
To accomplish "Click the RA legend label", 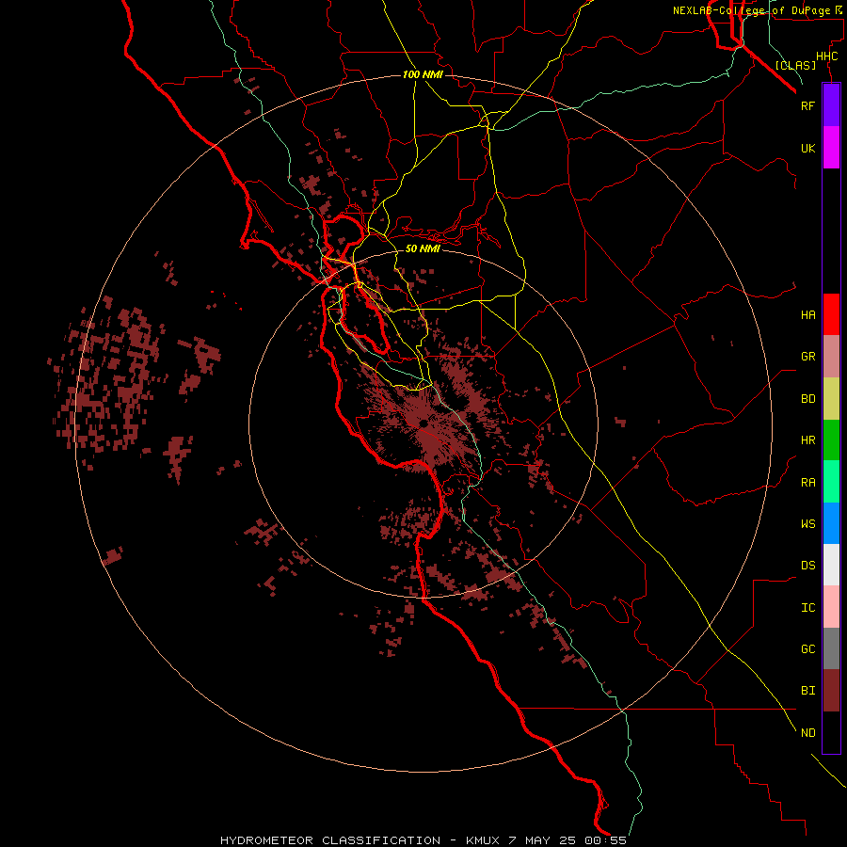I will click(x=807, y=483).
